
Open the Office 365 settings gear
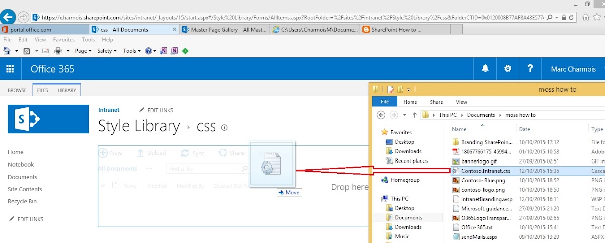(508, 69)
